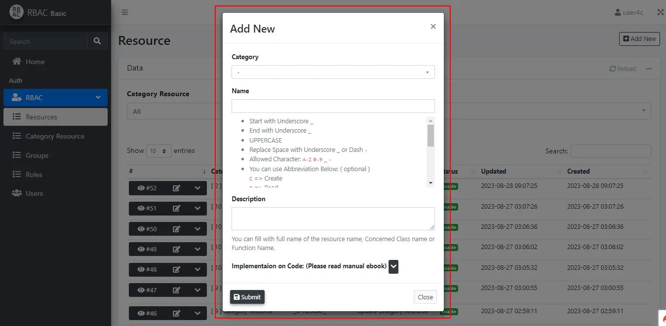This screenshot has width=666, height=326.
Task: View resource #51 with eye icon
Action: click(147, 208)
